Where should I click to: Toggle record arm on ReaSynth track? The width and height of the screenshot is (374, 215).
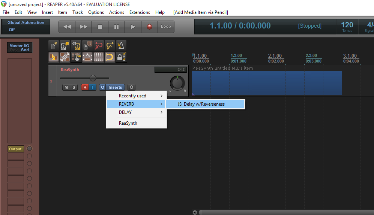[85, 87]
